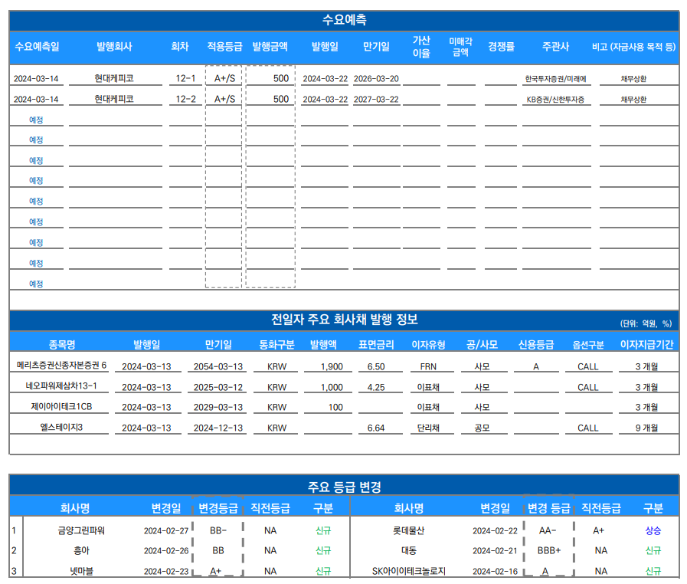Click the 상승 구분 cell for 롯데물산
687x584 pixels.
(653, 530)
